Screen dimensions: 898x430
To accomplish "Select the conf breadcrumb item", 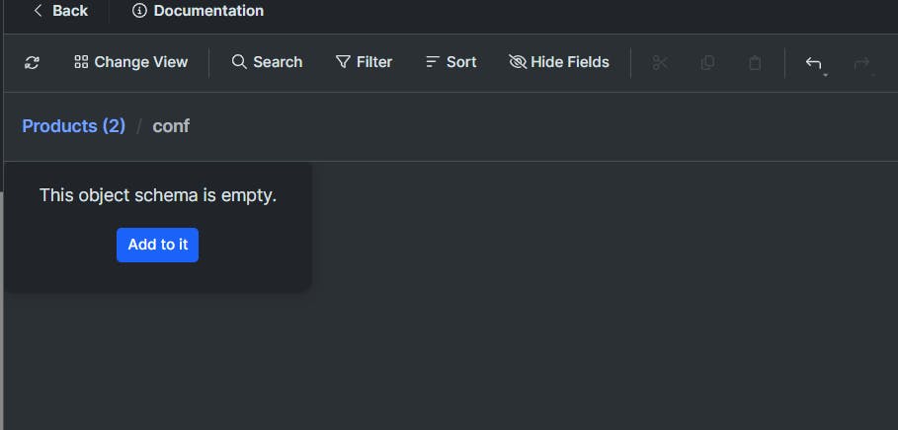I will click(171, 126).
